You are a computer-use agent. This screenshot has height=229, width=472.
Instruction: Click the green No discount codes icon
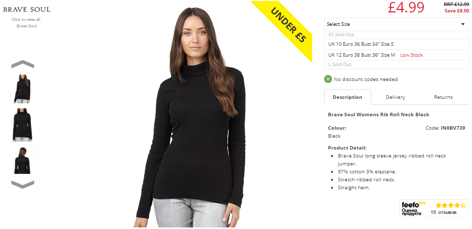[328, 79]
